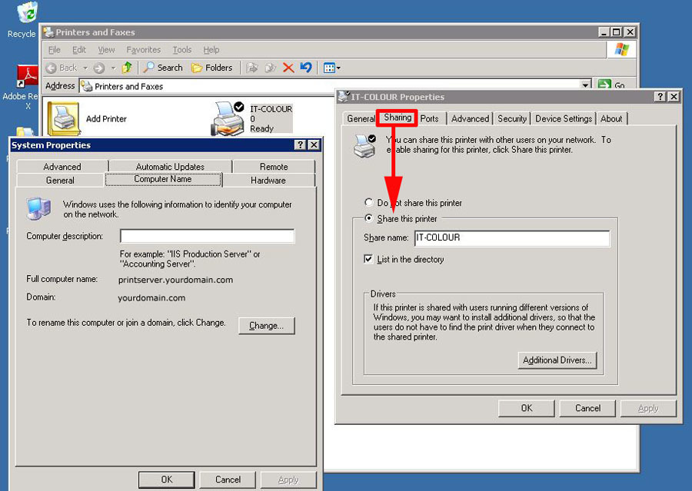Open the Edit menu
Screen dimensions: 692x491
click(x=79, y=50)
